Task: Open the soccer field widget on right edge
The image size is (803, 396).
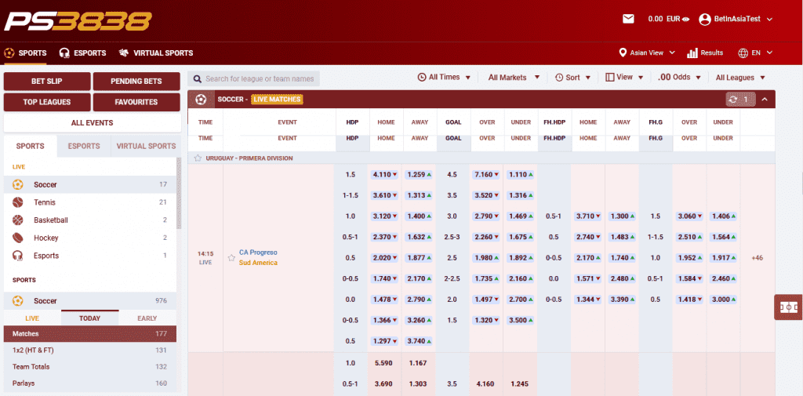Action: (788, 307)
